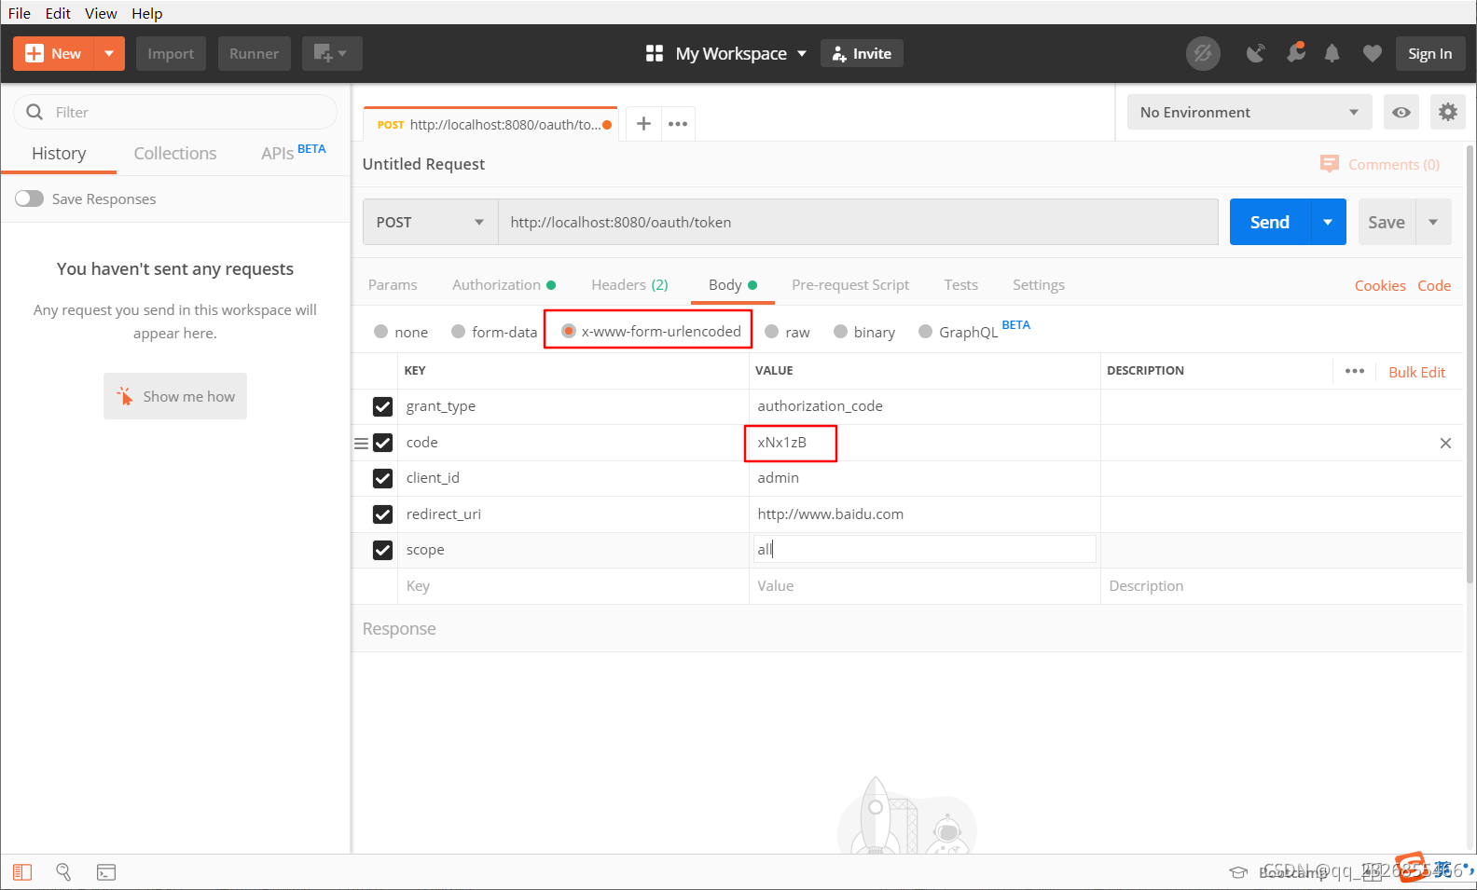
Task: Open the New button dropdown arrow
Action: tap(110, 54)
